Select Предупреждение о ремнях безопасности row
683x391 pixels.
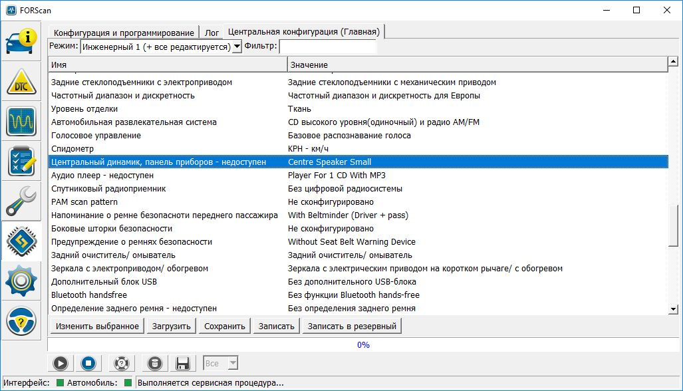tap(358, 241)
